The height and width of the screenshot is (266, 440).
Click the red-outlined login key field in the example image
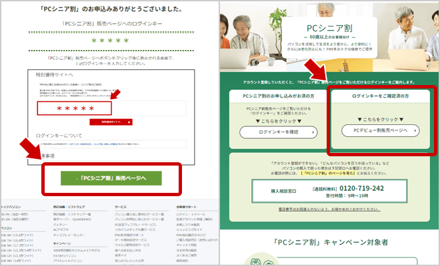[x=75, y=108]
